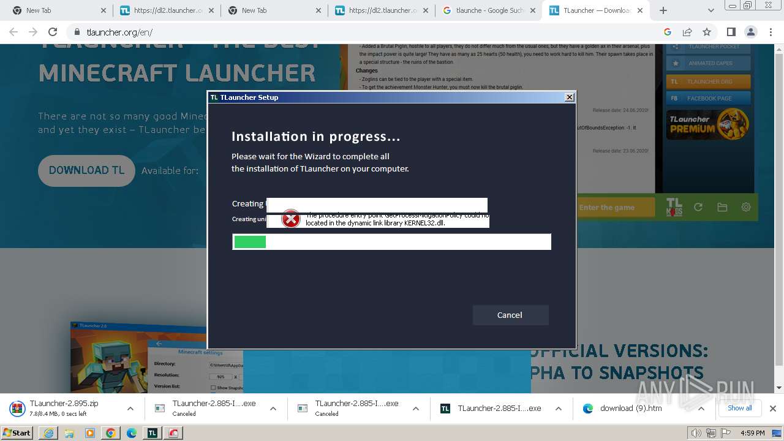The image size is (784, 441).
Task: Close the TLauncher Download tab
Action: pyautogui.click(x=641, y=10)
